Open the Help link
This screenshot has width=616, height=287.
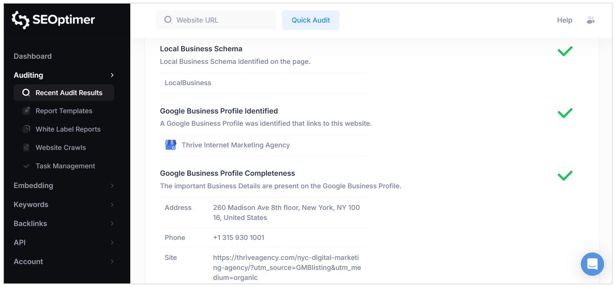tap(564, 20)
